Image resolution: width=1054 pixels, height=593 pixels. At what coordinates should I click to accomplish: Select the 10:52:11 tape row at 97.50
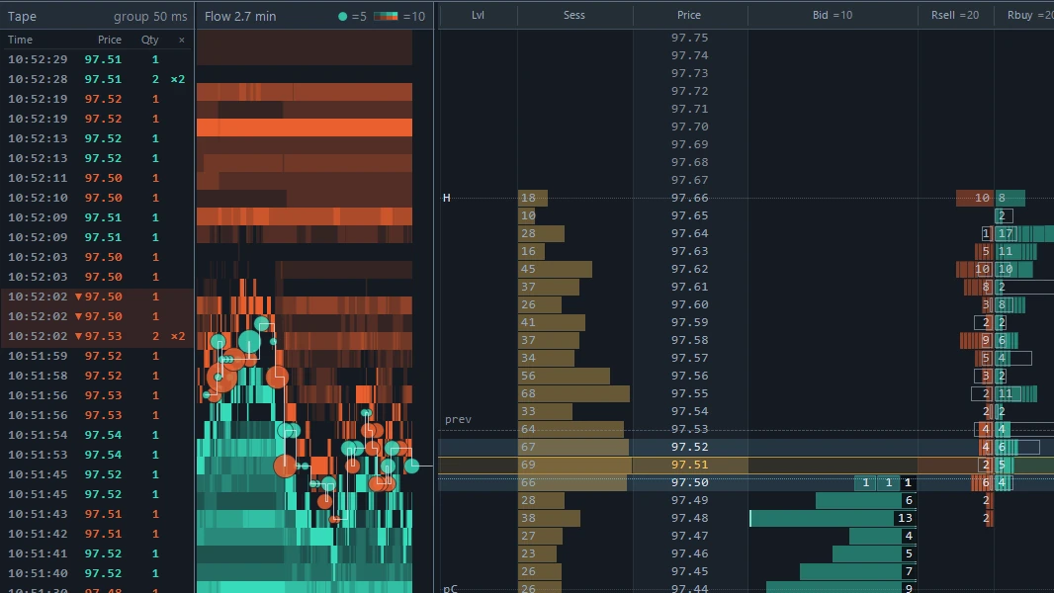tap(97, 178)
